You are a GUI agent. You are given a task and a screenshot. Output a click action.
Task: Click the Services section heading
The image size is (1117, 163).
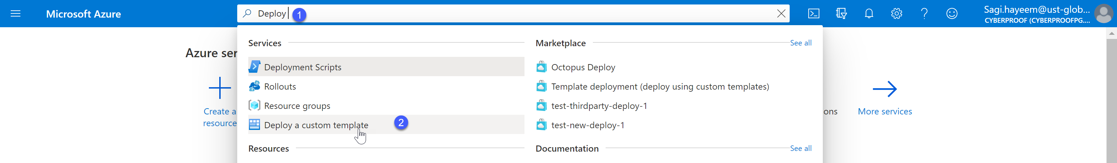click(x=264, y=43)
